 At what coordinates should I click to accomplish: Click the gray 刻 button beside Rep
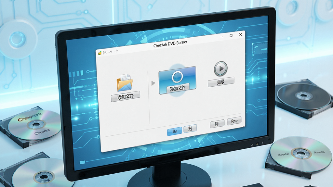(x=217, y=124)
